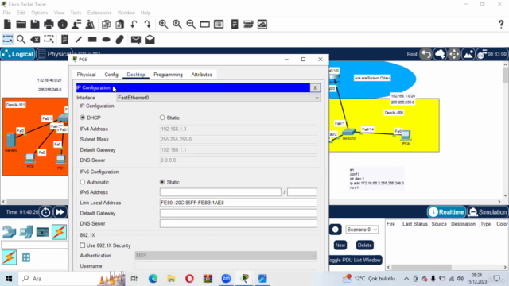The image size is (509, 286).
Task: Click the IPv6 Address input field
Action: click(x=220, y=192)
